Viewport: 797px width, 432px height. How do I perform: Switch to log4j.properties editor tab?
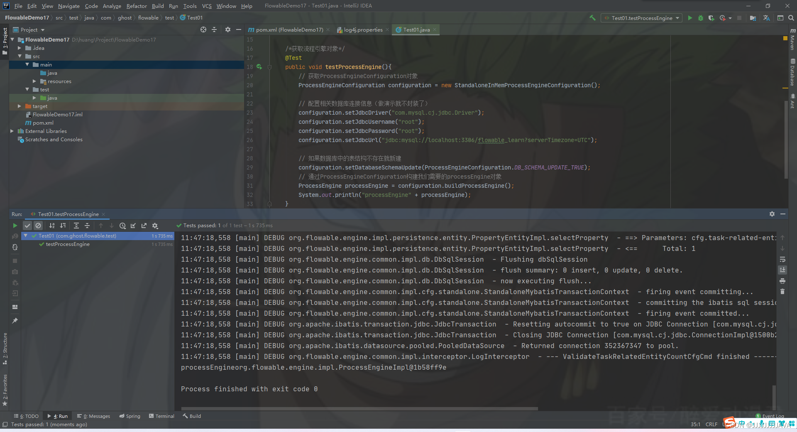363,29
